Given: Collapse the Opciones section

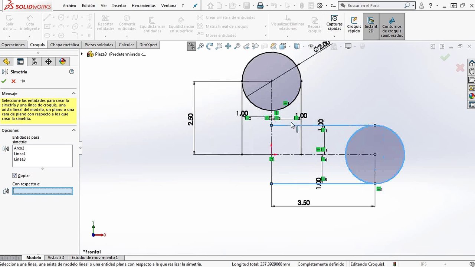Looking at the screenshot, I should tap(73, 130).
